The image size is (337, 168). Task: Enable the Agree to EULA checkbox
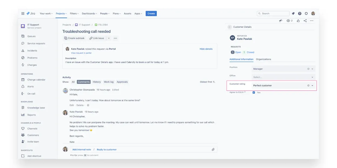pyautogui.click(x=254, y=92)
